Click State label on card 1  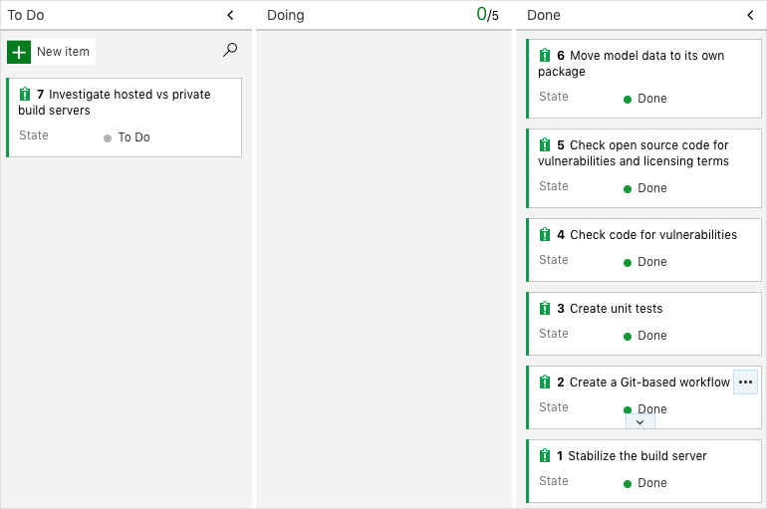pos(553,481)
